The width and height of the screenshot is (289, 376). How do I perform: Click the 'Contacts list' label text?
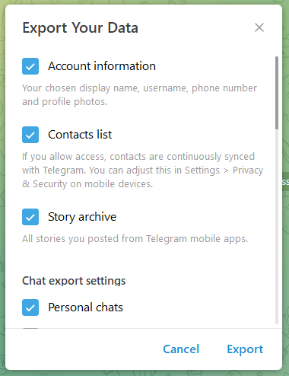coord(80,135)
